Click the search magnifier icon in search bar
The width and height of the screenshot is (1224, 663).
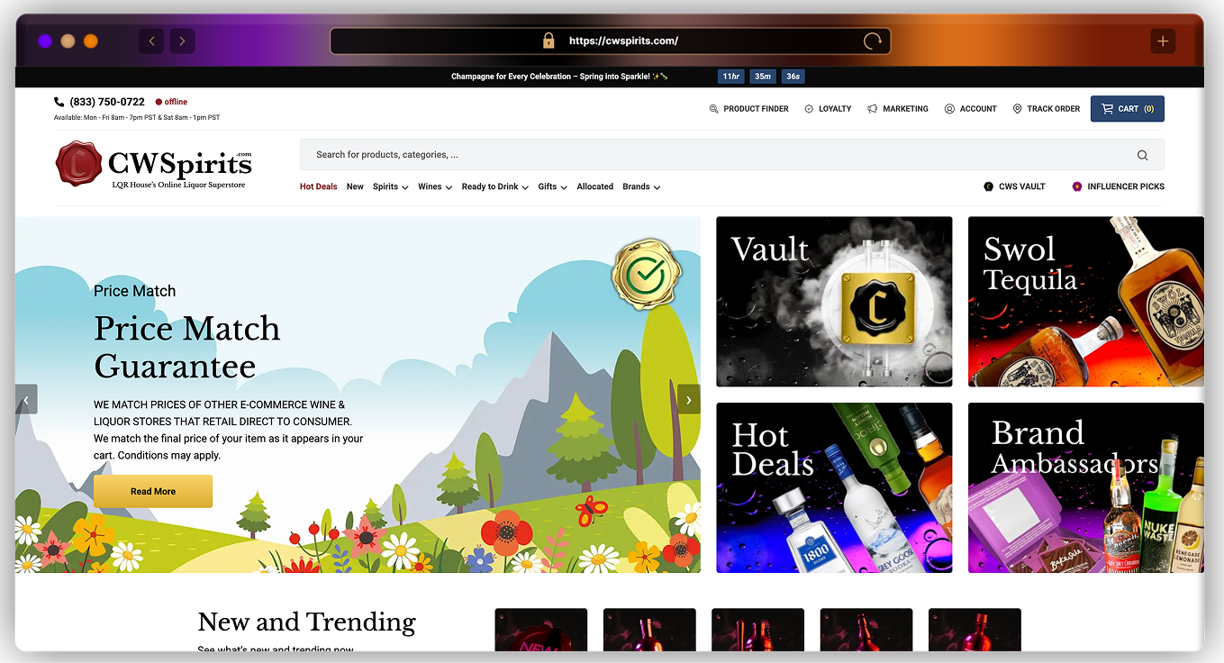click(x=1142, y=155)
